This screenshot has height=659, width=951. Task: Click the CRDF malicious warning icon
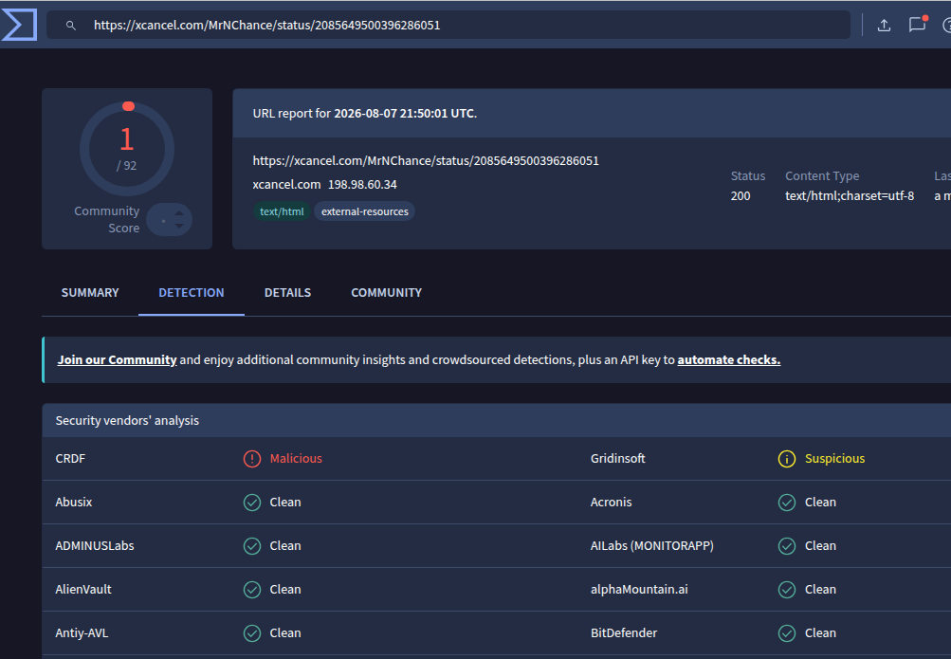pos(251,459)
